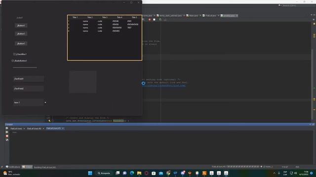Show hidden system tray icons

coord(275,173)
